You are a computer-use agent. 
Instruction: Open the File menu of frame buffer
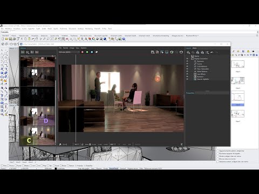click(60, 48)
